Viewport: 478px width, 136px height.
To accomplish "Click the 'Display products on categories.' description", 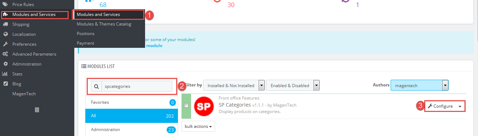I will [249, 112].
